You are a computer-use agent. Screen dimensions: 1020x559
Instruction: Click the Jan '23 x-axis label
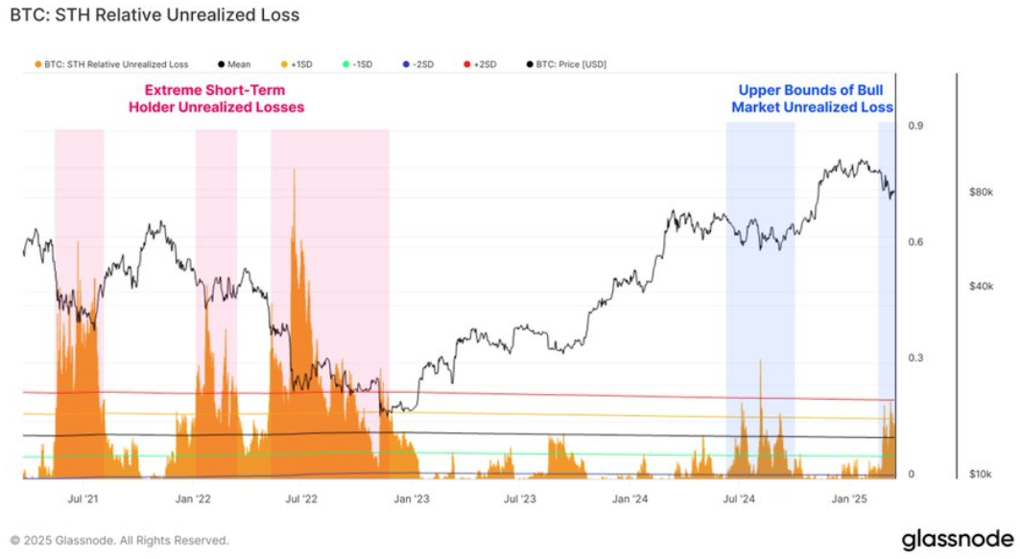click(x=413, y=500)
